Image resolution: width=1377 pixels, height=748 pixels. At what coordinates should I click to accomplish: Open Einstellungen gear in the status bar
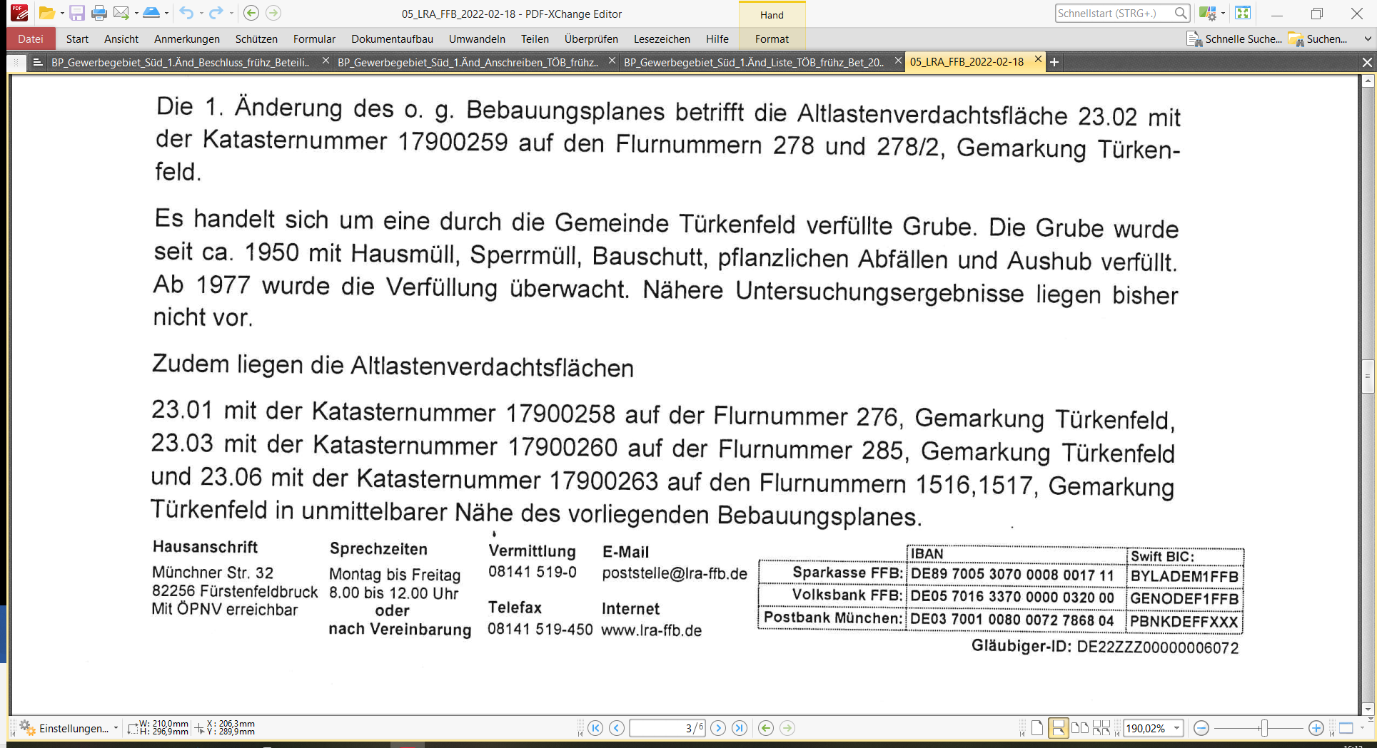point(27,728)
